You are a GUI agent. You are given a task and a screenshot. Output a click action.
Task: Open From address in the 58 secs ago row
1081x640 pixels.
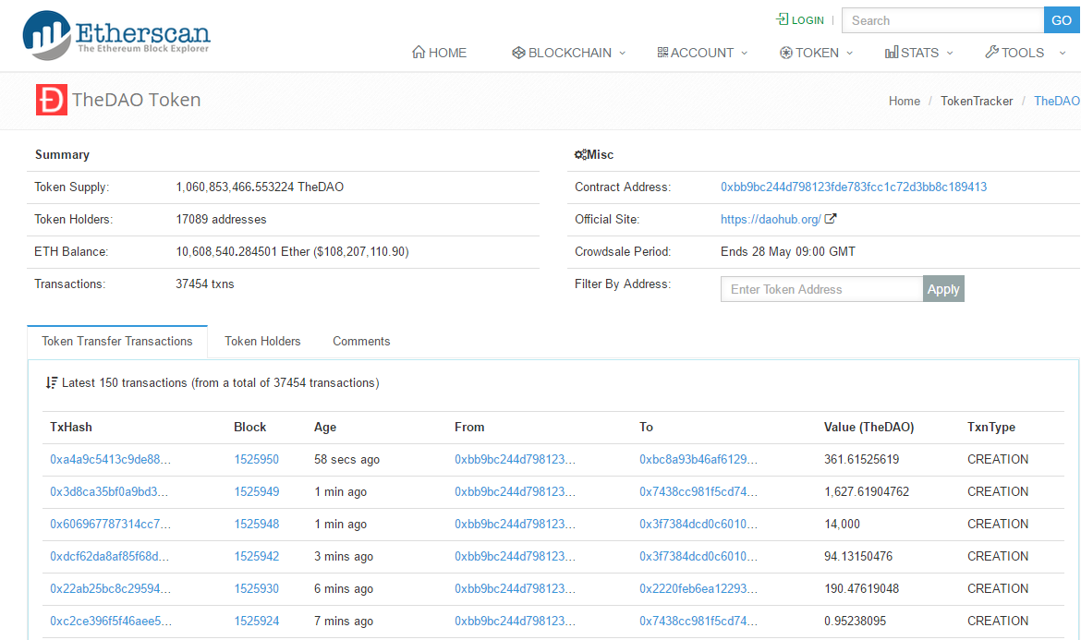click(515, 460)
